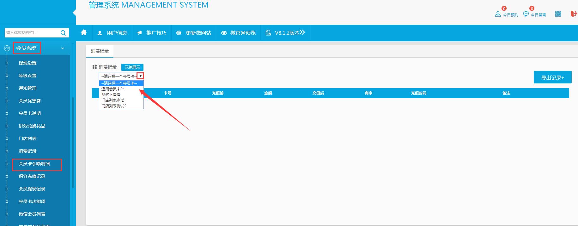Select 通用会员卡01 from the dropdown list

113,89
